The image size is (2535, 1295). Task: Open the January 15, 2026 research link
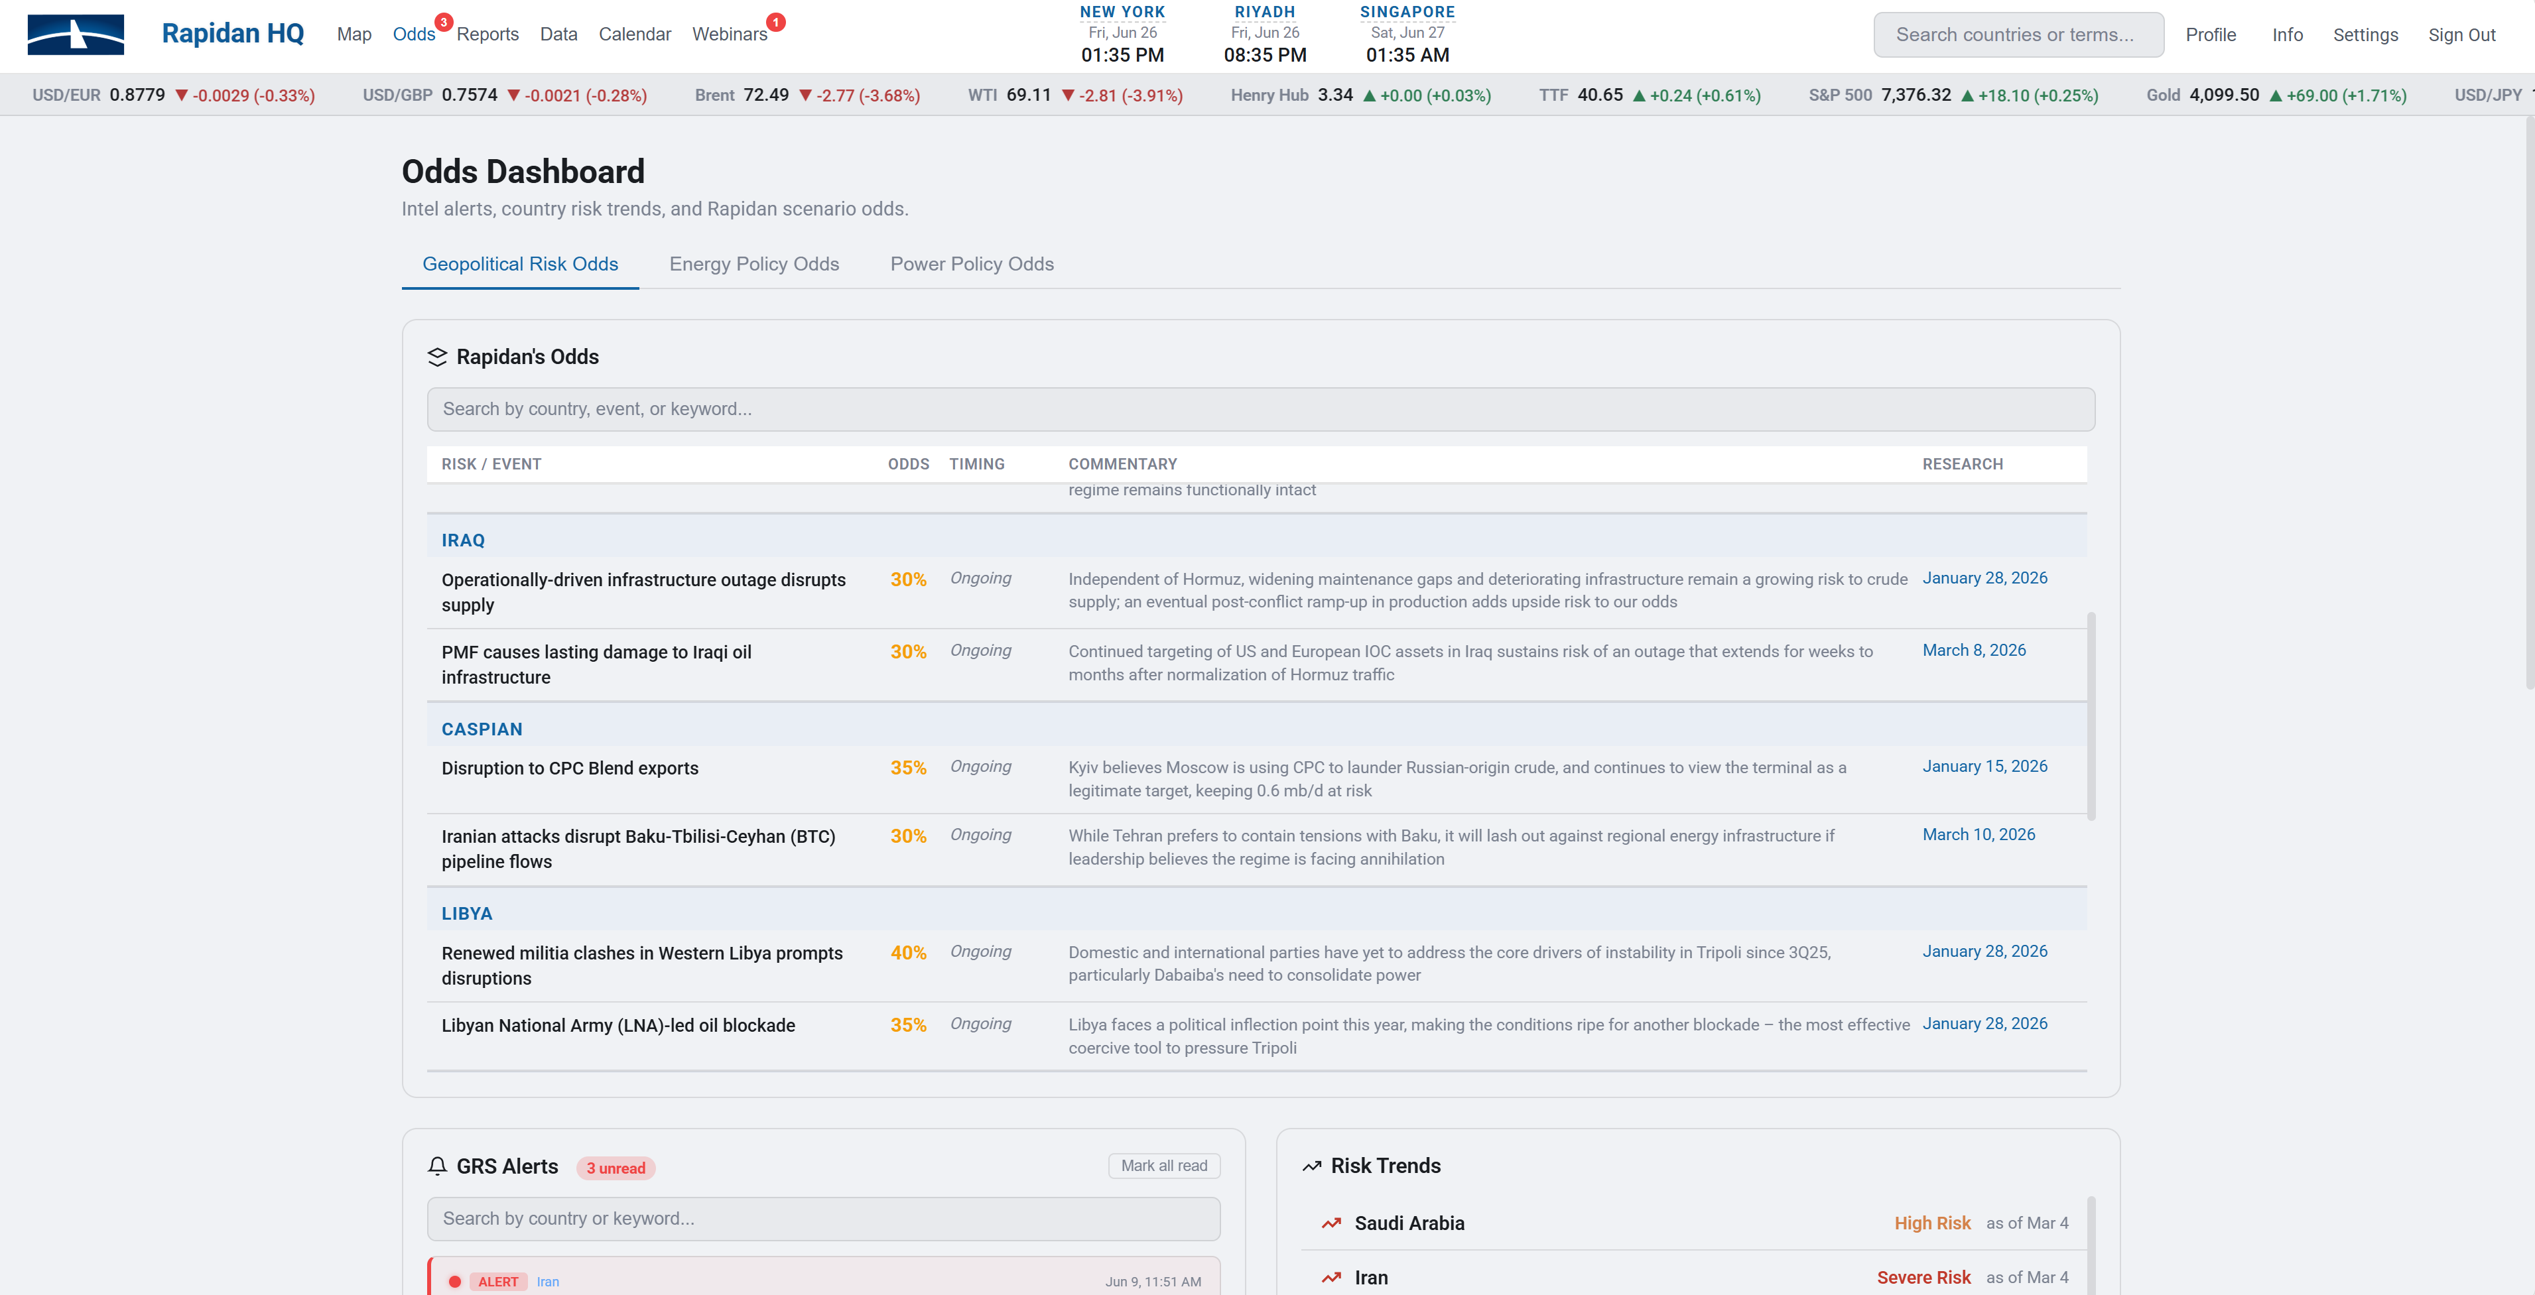coord(1985,767)
